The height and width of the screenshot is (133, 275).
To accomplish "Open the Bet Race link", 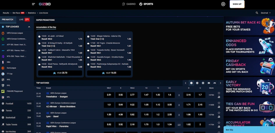I will point(18,13).
